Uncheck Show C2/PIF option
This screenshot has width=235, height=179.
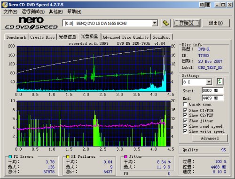pos(185,115)
